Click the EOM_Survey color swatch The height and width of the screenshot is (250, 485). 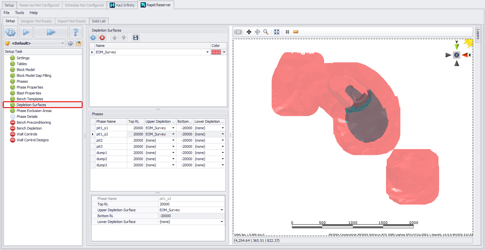tap(216, 52)
